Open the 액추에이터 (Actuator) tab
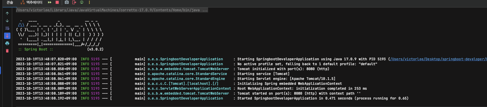This screenshot has height=107, width=487. pos(31,2)
